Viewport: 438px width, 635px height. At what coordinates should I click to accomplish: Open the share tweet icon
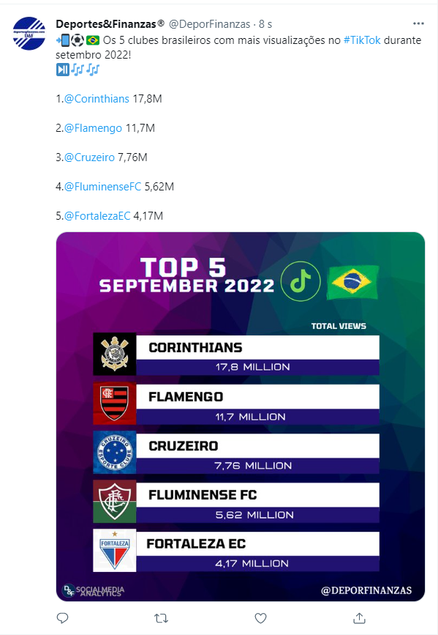click(x=359, y=618)
